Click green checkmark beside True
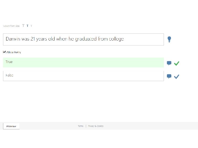This screenshot has width=198, height=148. 177,63
